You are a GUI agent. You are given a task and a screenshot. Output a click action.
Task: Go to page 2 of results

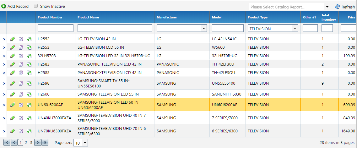point(26,143)
